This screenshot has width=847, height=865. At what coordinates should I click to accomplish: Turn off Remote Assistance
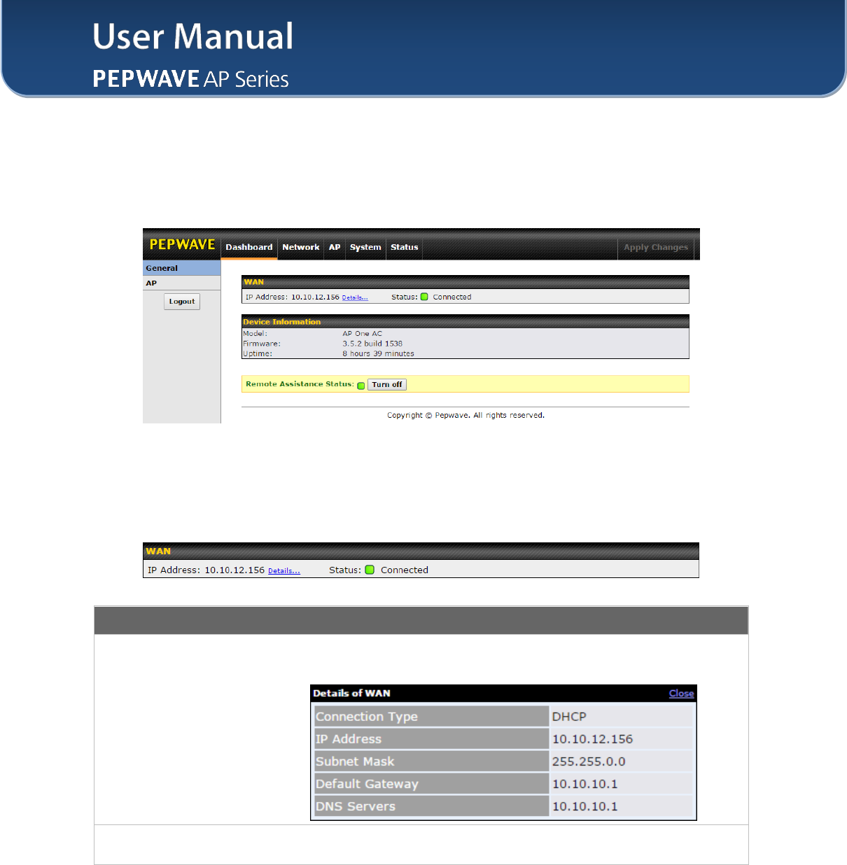click(387, 384)
